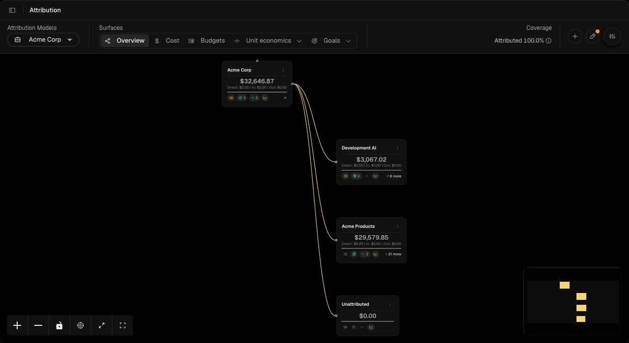Click the Development AI node title
Image resolution: width=629 pixels, height=343 pixels.
point(359,148)
